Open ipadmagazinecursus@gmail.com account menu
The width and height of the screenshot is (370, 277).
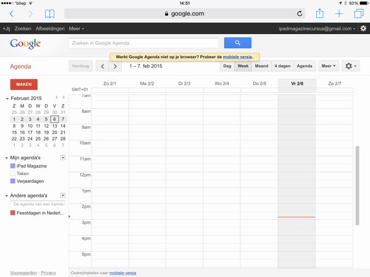[x=317, y=28]
